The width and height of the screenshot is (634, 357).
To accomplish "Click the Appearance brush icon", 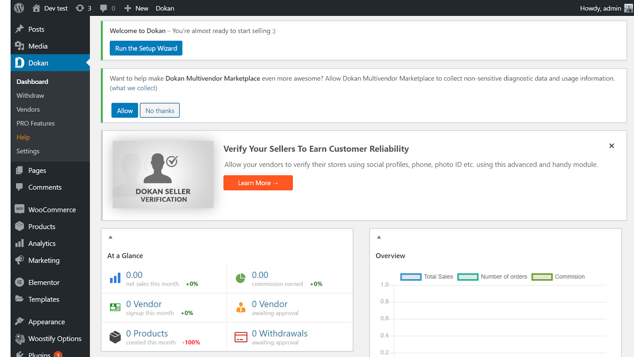I will [19, 321].
